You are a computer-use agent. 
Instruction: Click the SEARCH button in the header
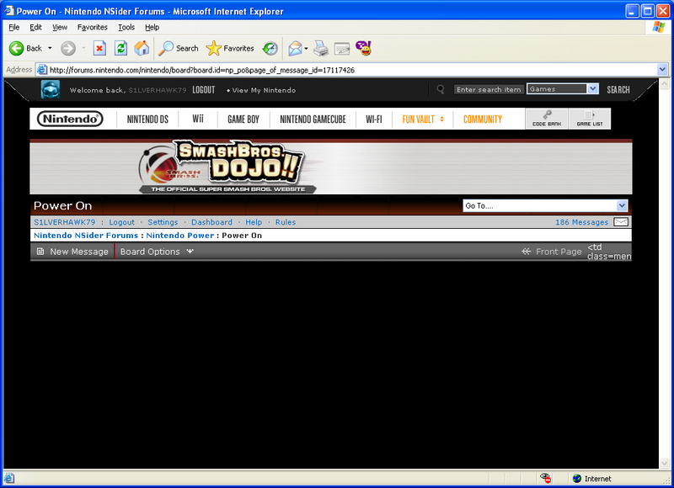tap(618, 90)
